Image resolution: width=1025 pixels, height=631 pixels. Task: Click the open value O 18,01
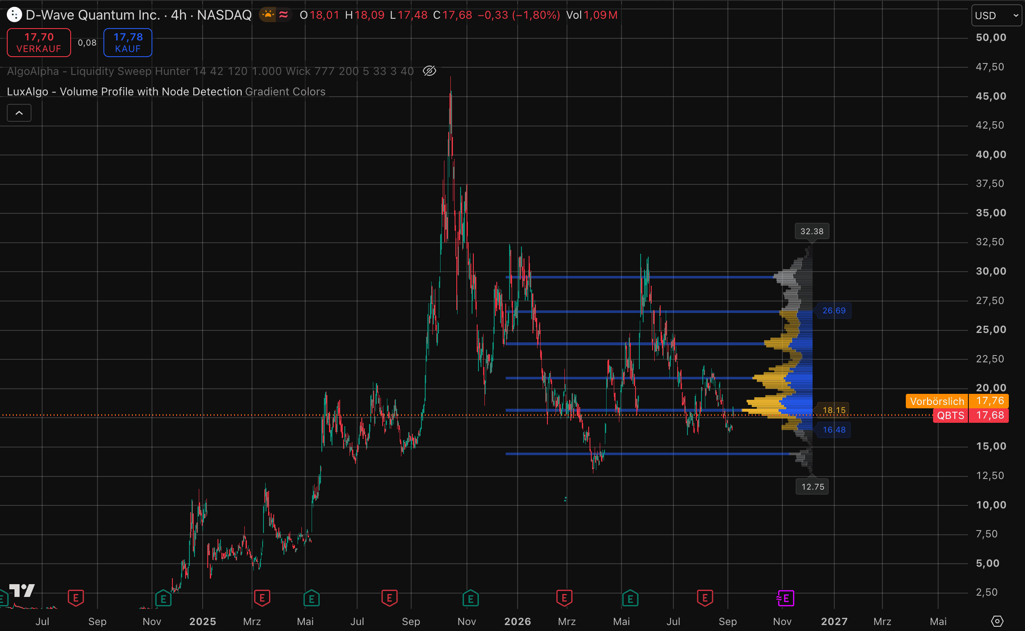pyautogui.click(x=319, y=15)
